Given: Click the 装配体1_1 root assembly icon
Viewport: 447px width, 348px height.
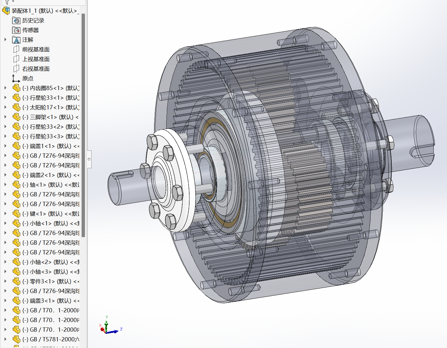Looking at the screenshot, I should pos(6,11).
